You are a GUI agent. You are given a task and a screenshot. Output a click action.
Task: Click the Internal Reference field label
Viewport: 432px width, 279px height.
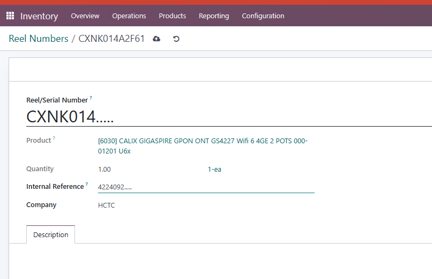coord(55,187)
